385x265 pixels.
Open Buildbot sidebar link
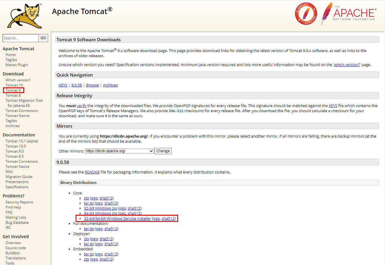[13, 253]
